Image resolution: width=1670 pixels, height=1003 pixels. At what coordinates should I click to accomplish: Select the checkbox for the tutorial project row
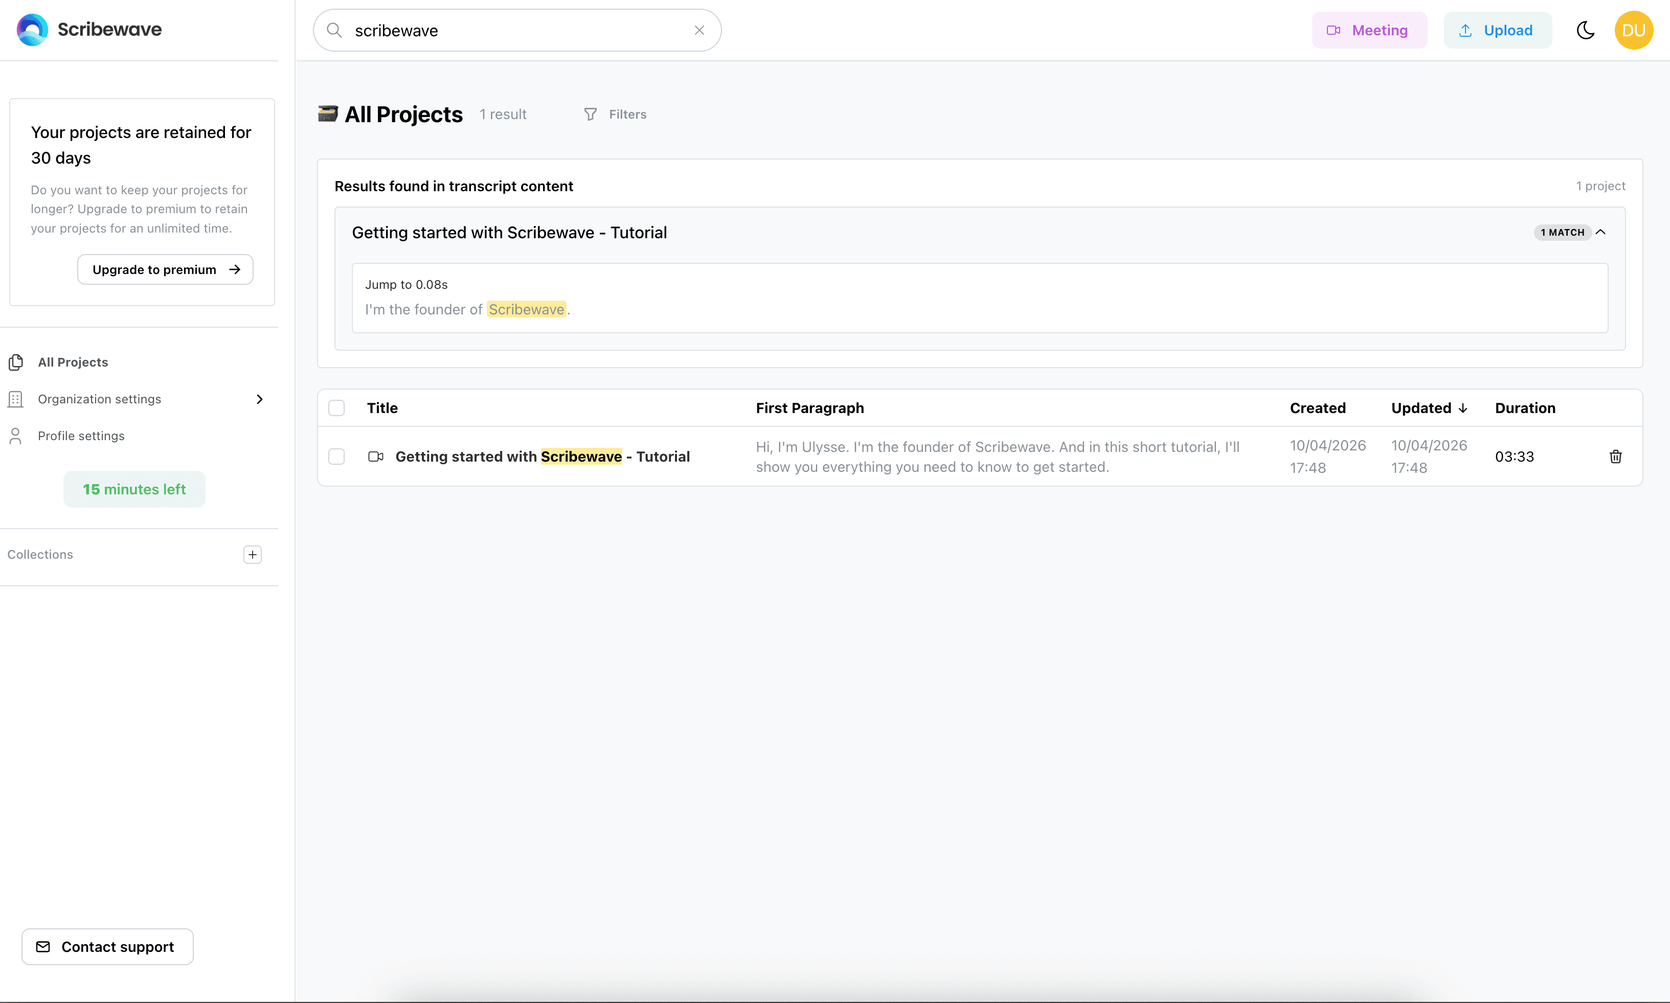336,456
